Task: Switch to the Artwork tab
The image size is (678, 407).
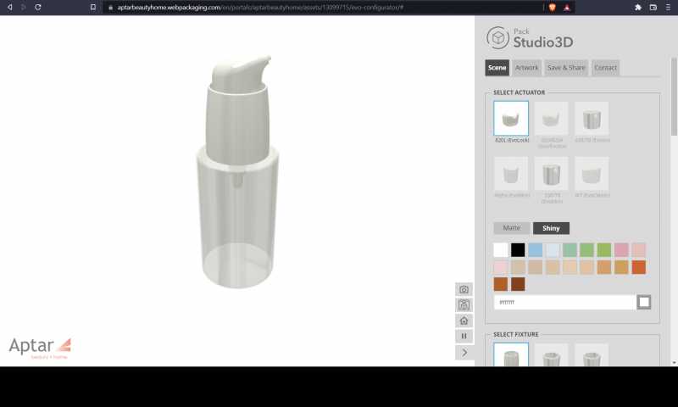Action: [x=526, y=68]
